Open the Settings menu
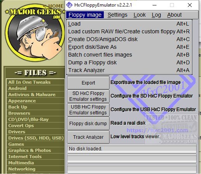Image resolution: width=201 pixels, height=174 pixels. coord(117,15)
